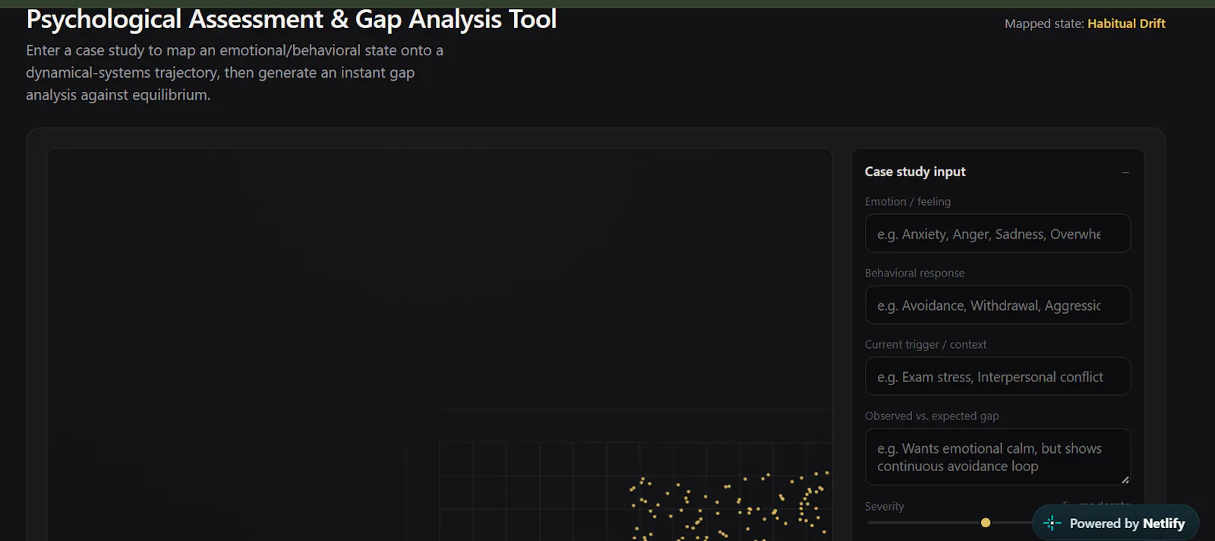Click the 'Emotion / feeling' label
The width and height of the screenshot is (1215, 541).
pos(907,201)
